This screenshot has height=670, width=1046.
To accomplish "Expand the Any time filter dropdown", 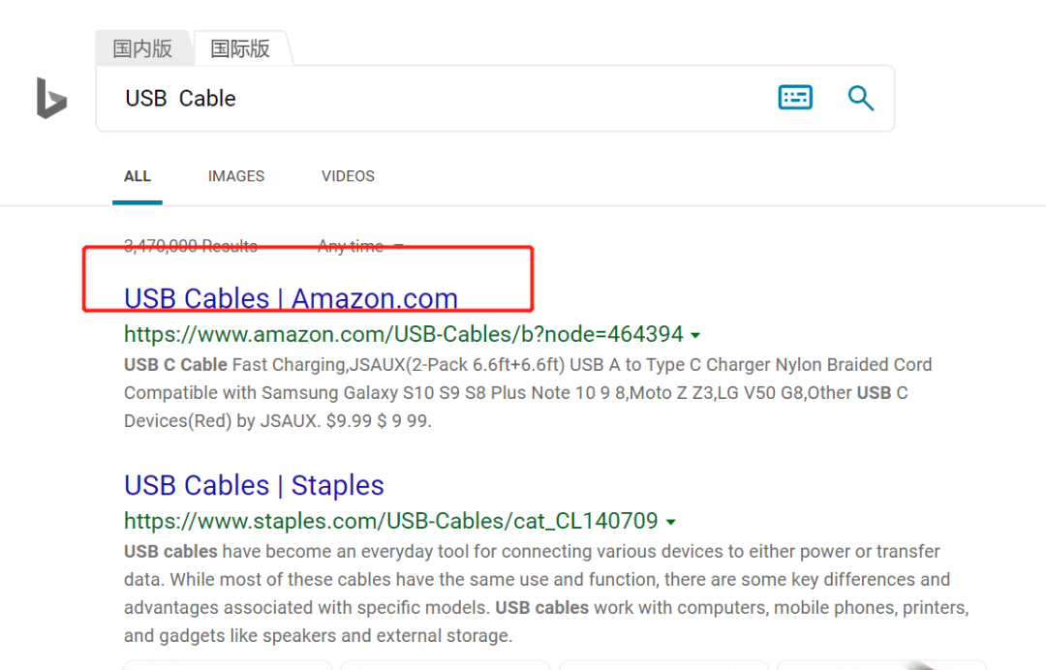I will click(360, 246).
